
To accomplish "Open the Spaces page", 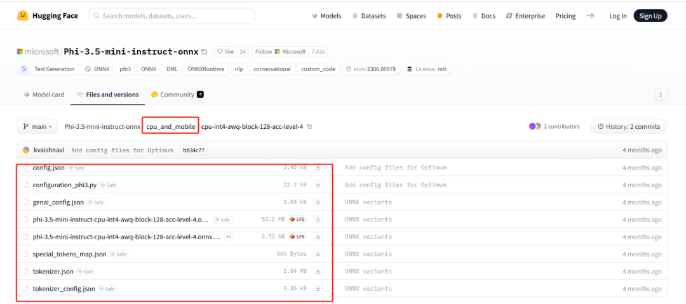I will tap(411, 16).
